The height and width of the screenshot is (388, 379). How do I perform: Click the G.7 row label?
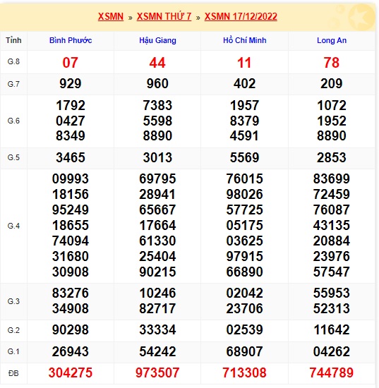(13, 84)
